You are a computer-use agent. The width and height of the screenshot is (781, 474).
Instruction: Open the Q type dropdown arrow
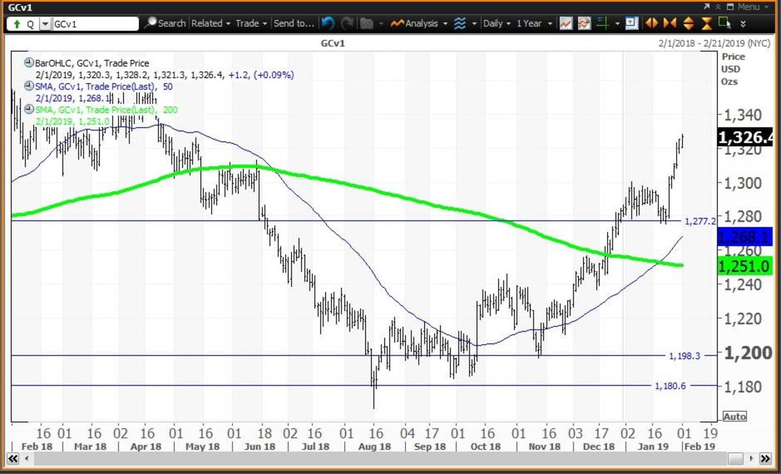pos(45,23)
